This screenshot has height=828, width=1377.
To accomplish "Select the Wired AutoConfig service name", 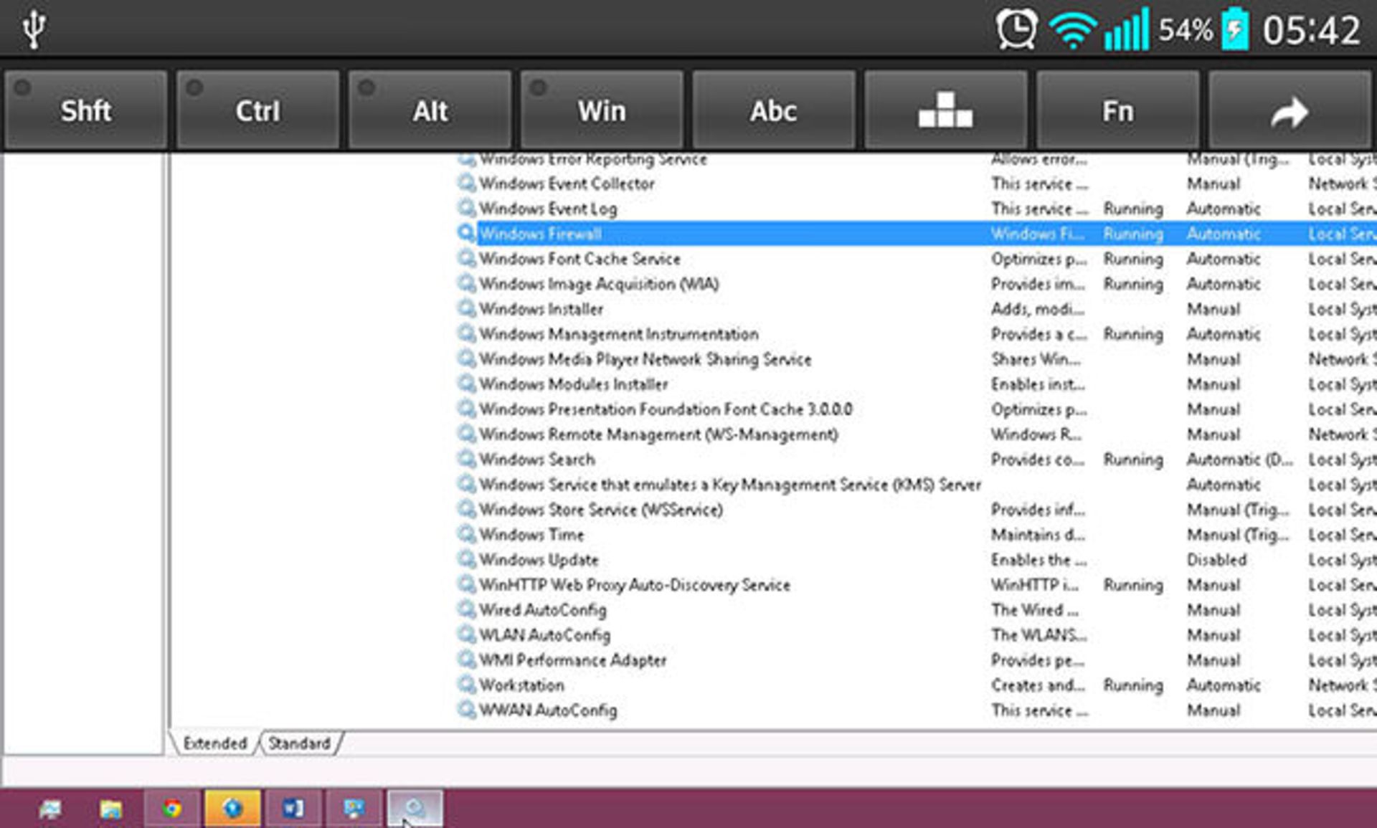I will [542, 610].
